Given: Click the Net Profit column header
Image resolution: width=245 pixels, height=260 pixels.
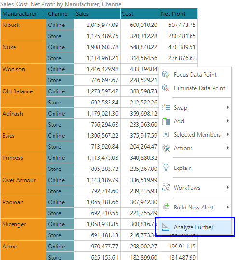Looking at the screenshot, I should [178, 13].
